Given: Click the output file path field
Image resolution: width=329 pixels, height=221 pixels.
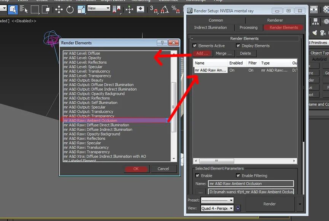Looking at the screenshot, I should 251,192.
